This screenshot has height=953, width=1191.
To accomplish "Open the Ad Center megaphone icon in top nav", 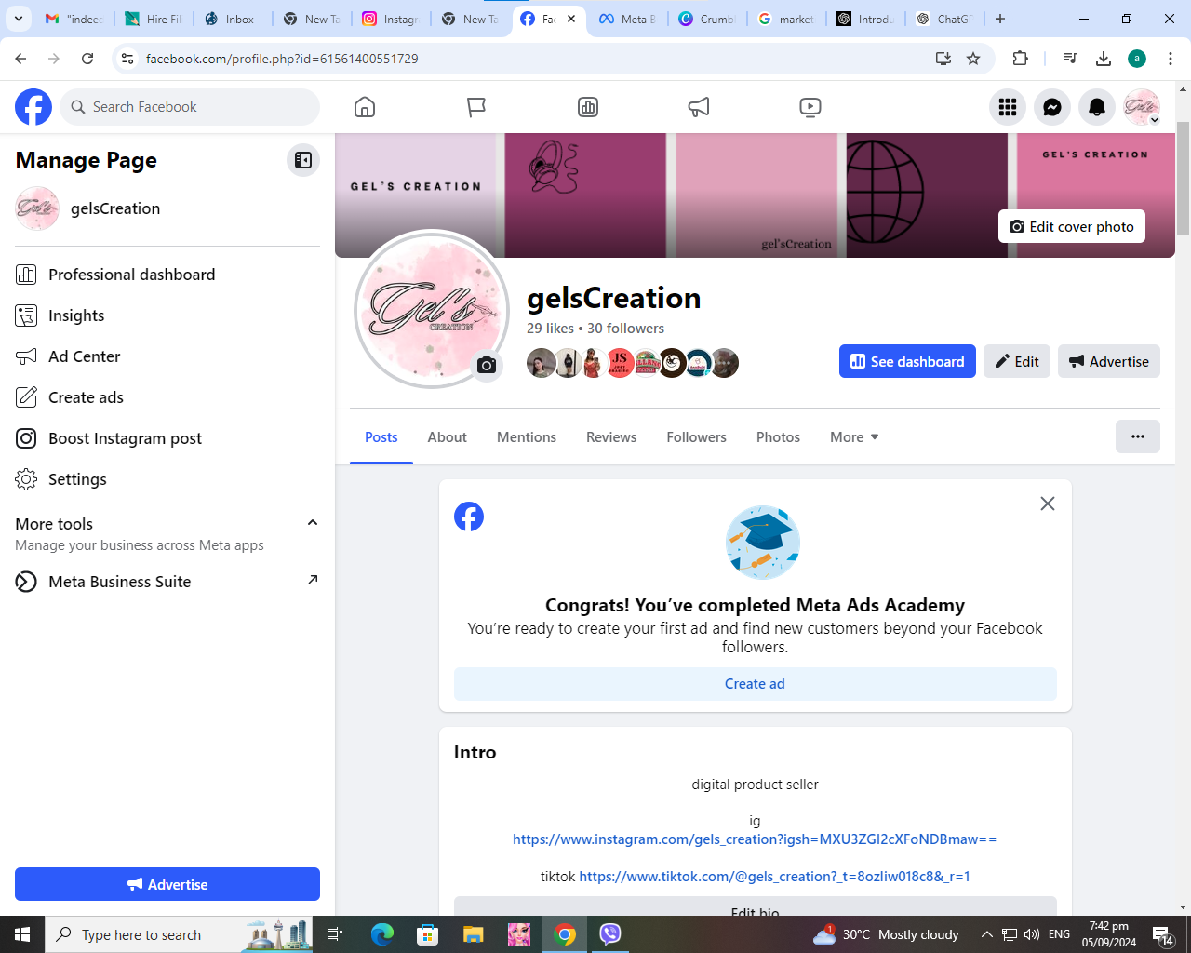I will point(699,107).
